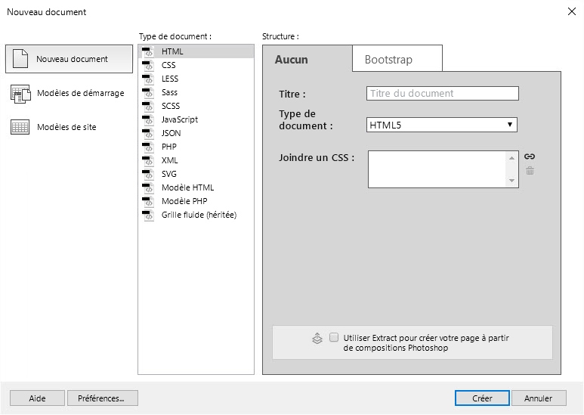Image resolution: width=584 pixels, height=415 pixels.
Task: Pick PHP in the document type list
Action: click(169, 147)
